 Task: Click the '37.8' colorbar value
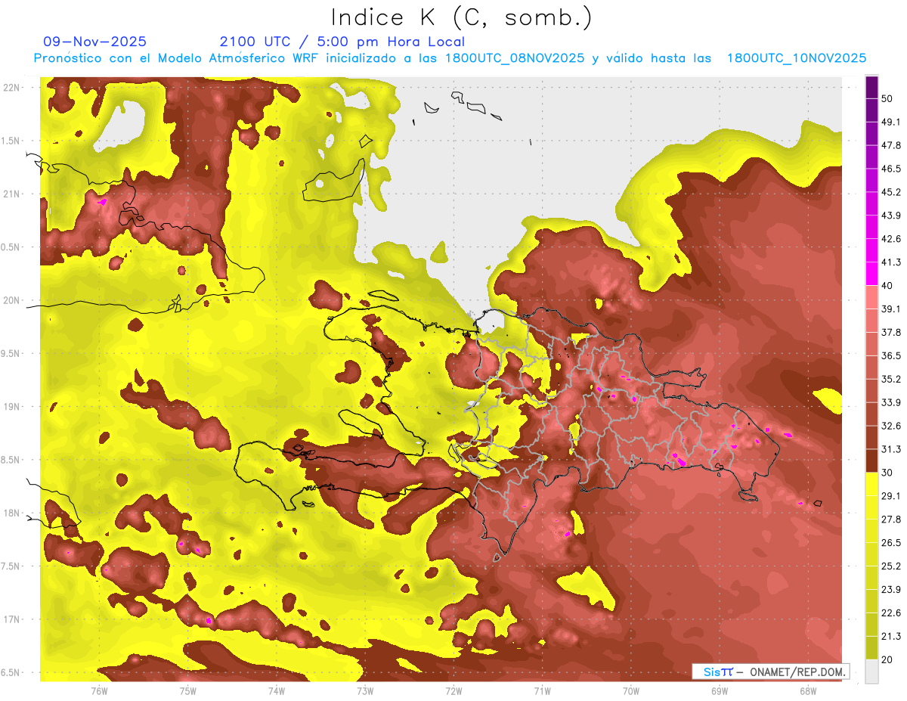(891, 332)
